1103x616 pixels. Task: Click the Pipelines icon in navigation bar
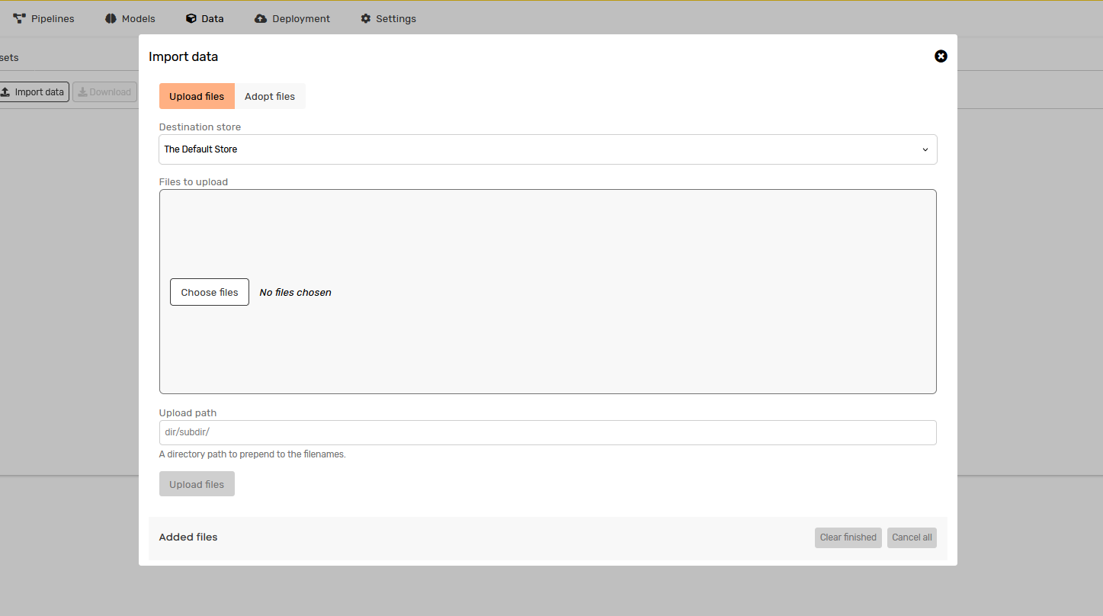(19, 18)
